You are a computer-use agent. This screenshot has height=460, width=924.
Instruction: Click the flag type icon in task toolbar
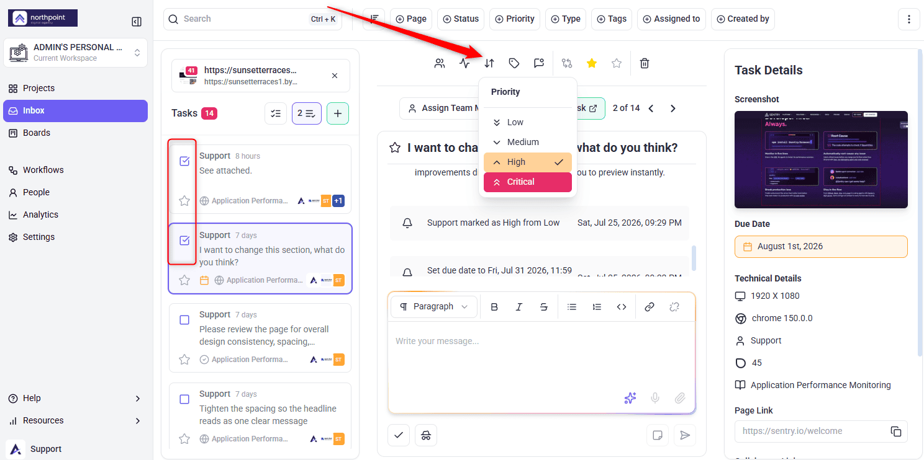tap(539, 63)
